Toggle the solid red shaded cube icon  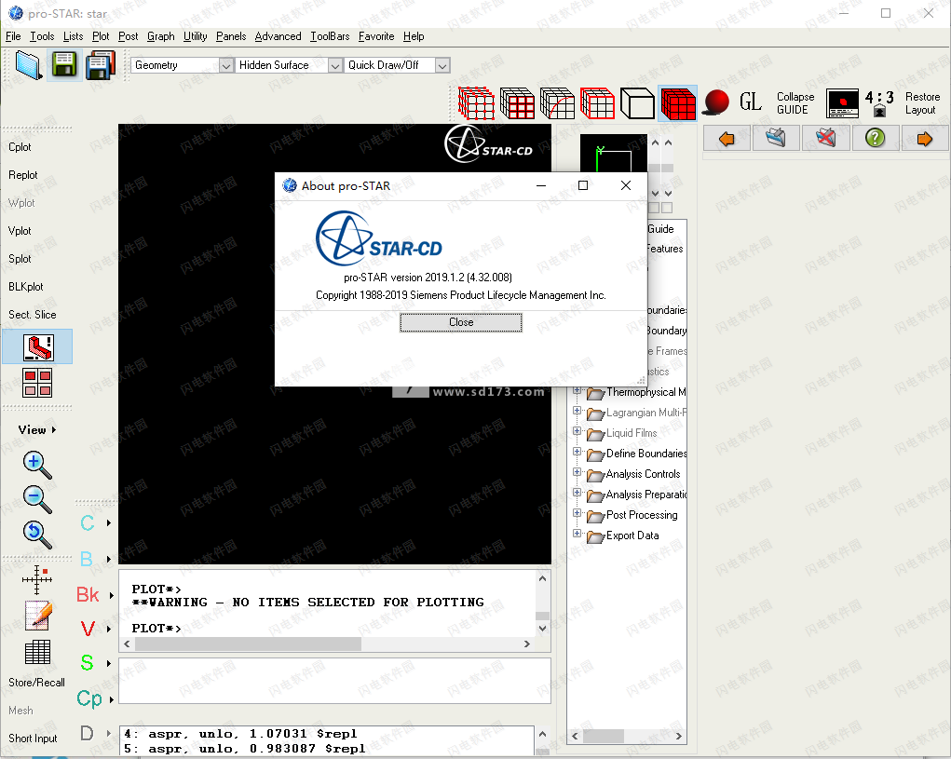pos(677,103)
